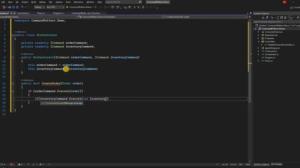Click the '1 reference' CodeLens above Orchestrator class

tap(20, 32)
